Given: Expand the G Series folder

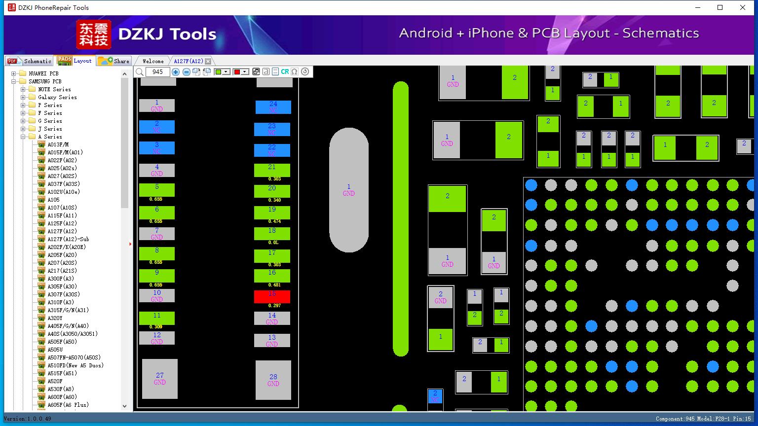Looking at the screenshot, I should click(x=23, y=121).
